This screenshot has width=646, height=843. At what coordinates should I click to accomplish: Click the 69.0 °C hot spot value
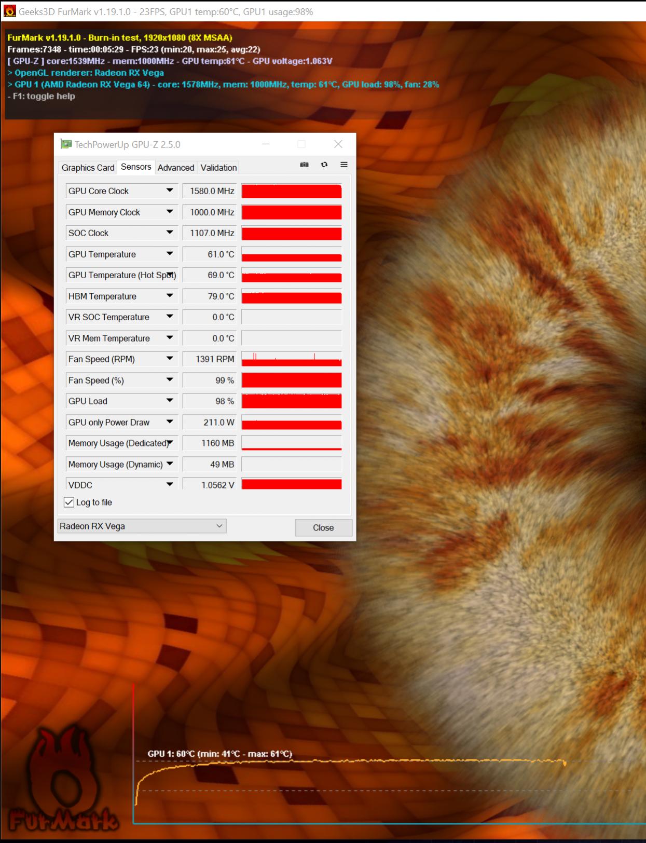210,275
